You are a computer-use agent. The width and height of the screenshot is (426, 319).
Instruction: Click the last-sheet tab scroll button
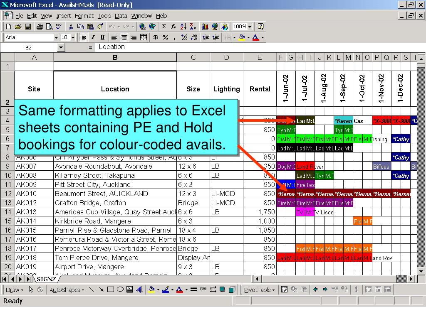click(29, 279)
